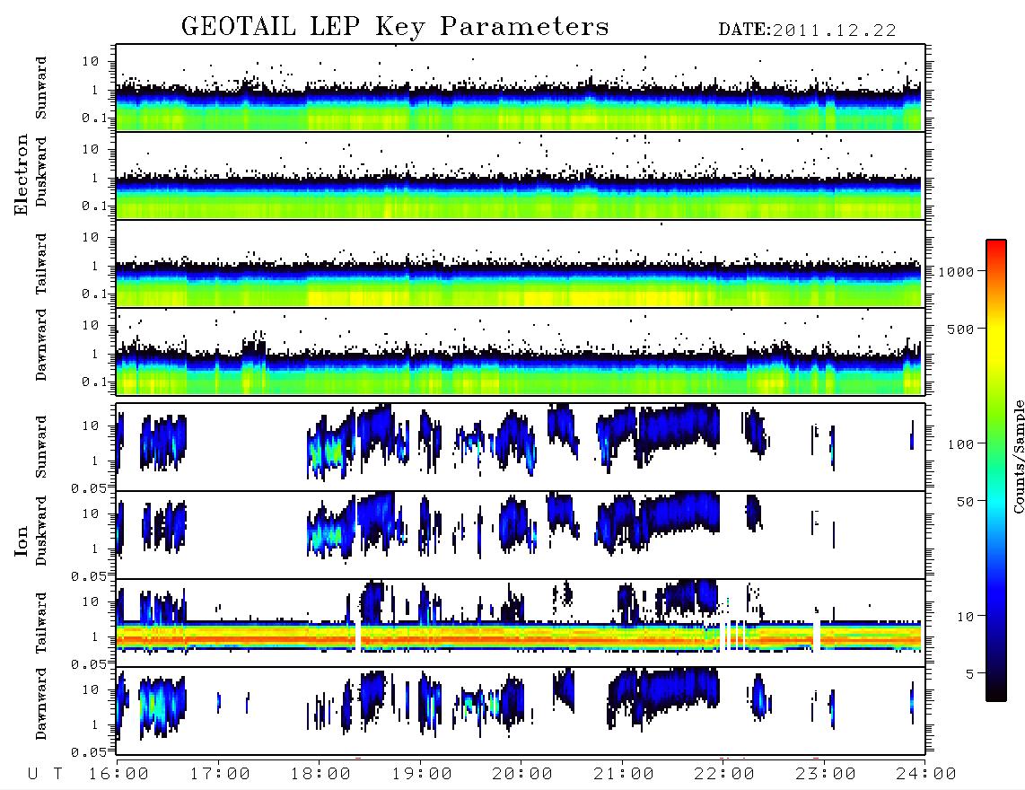Click the Electron Tailward spectrogram panel
Image resolution: width=1025 pixels, height=790 pixels.
(521, 264)
